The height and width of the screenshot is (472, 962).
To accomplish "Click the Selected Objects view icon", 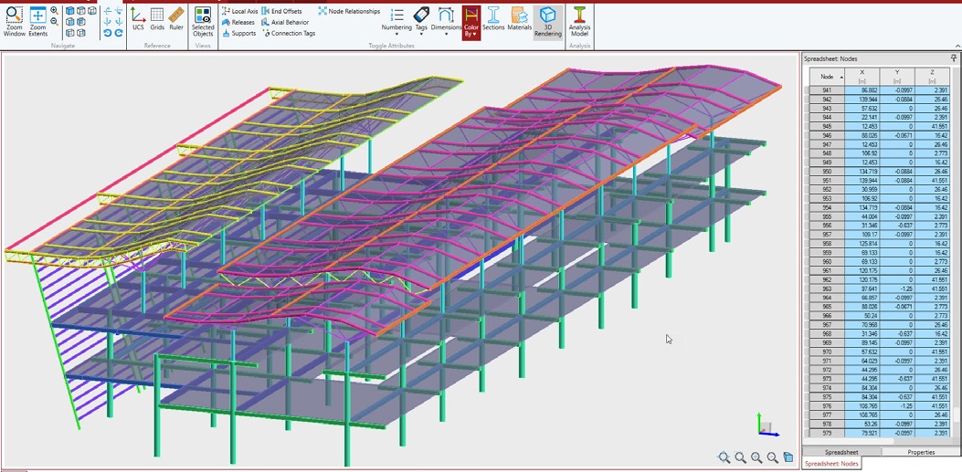I will tap(203, 21).
